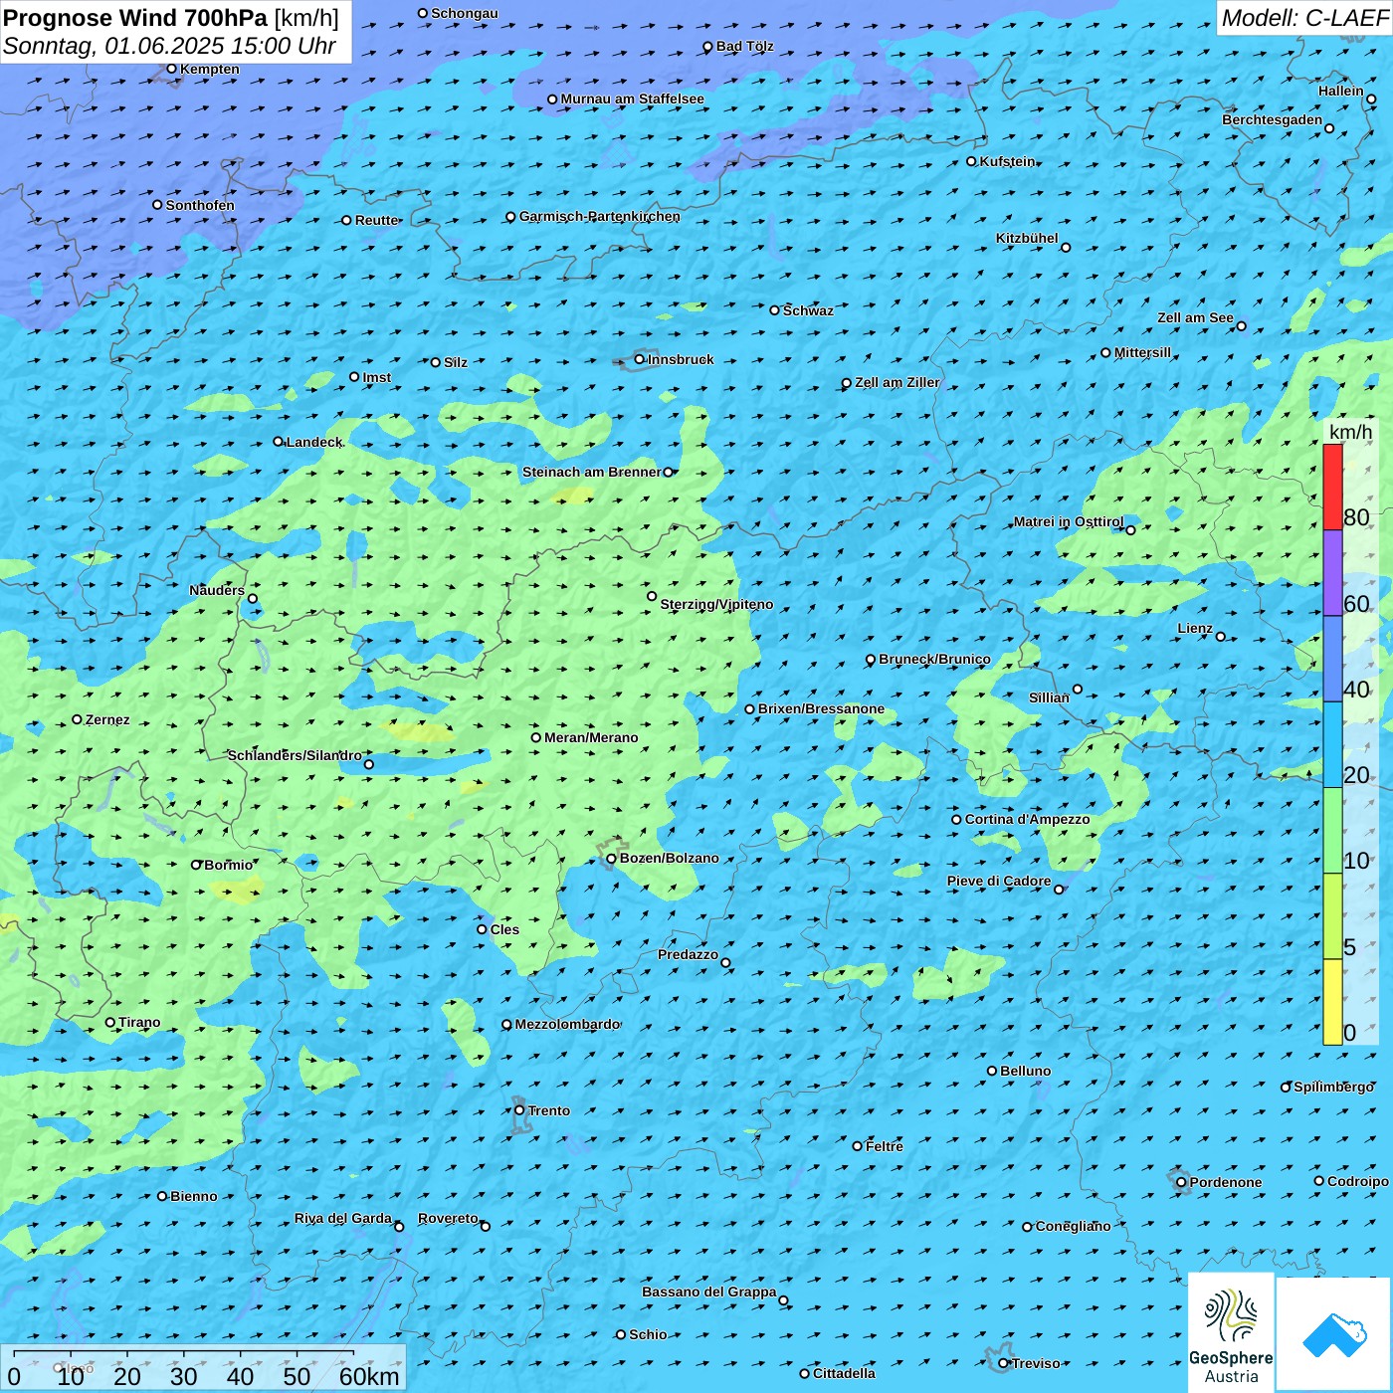The width and height of the screenshot is (1393, 1393).
Task: Select the Belluno city marker
Action: click(x=992, y=1071)
